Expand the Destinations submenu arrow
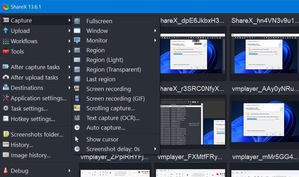 [x=69, y=87]
